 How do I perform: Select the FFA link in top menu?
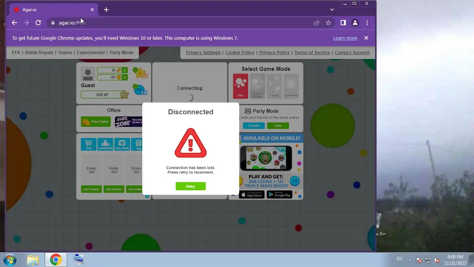coord(16,52)
